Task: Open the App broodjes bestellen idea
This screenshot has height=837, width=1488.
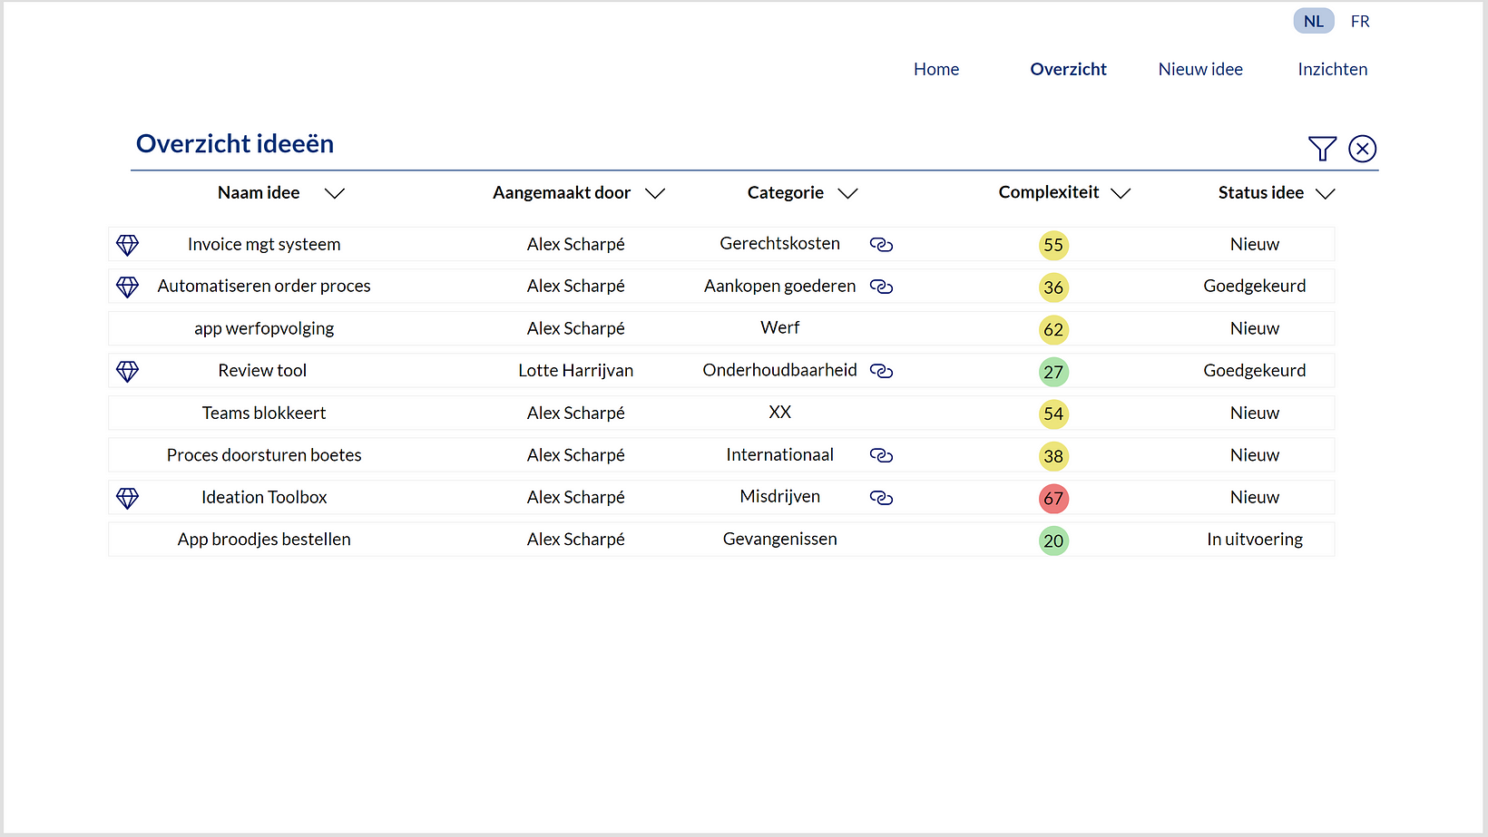Action: (264, 540)
